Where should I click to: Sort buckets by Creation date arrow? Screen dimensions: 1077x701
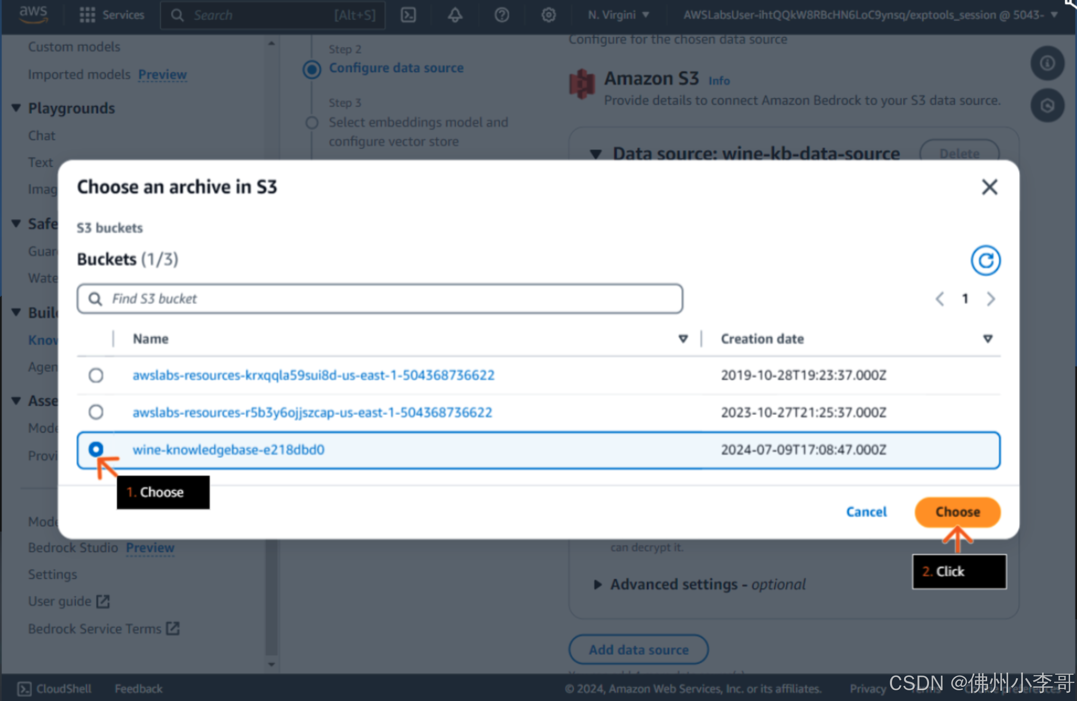(988, 338)
